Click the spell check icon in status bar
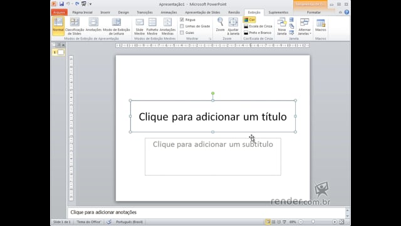This screenshot has height=226, width=401. coord(109,222)
